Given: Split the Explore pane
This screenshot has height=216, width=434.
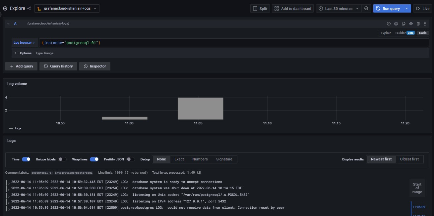Looking at the screenshot, I should [260, 9].
